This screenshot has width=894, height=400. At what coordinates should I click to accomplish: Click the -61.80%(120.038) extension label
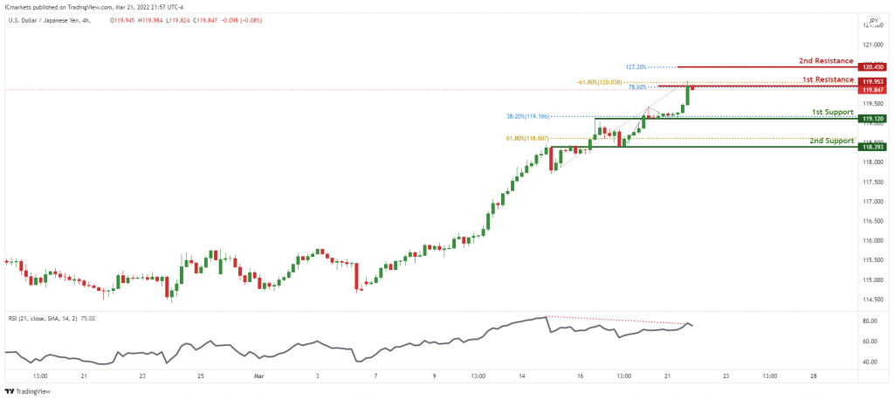[600, 82]
